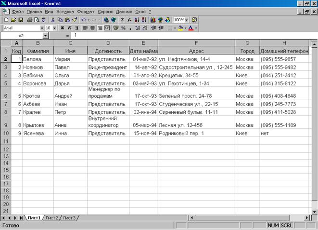The height and width of the screenshot is (230, 318).
Task: Click the Save icon in the toolbar
Action: (21, 20)
